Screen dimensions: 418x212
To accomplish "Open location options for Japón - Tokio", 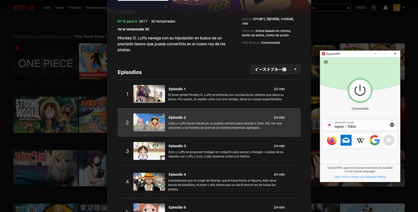I will pyautogui.click(x=392, y=125).
